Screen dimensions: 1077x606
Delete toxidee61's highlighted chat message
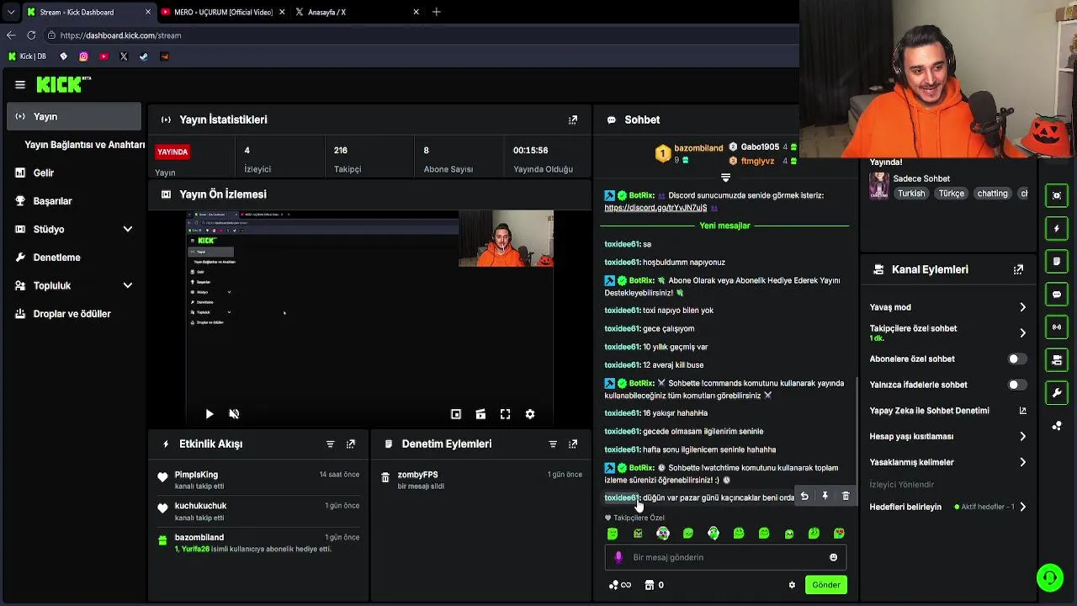tap(846, 497)
